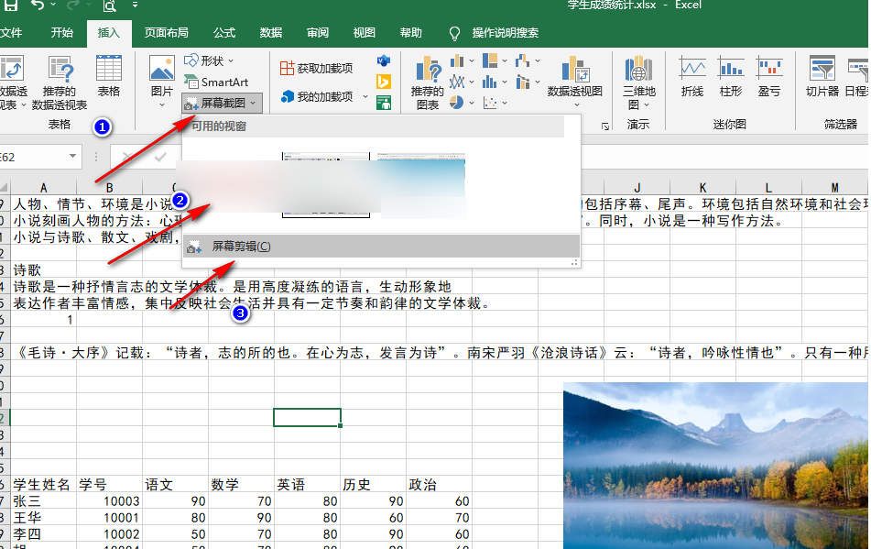Insert a 图片 picture
Image resolution: width=871 pixels, height=549 pixels.
(x=160, y=81)
